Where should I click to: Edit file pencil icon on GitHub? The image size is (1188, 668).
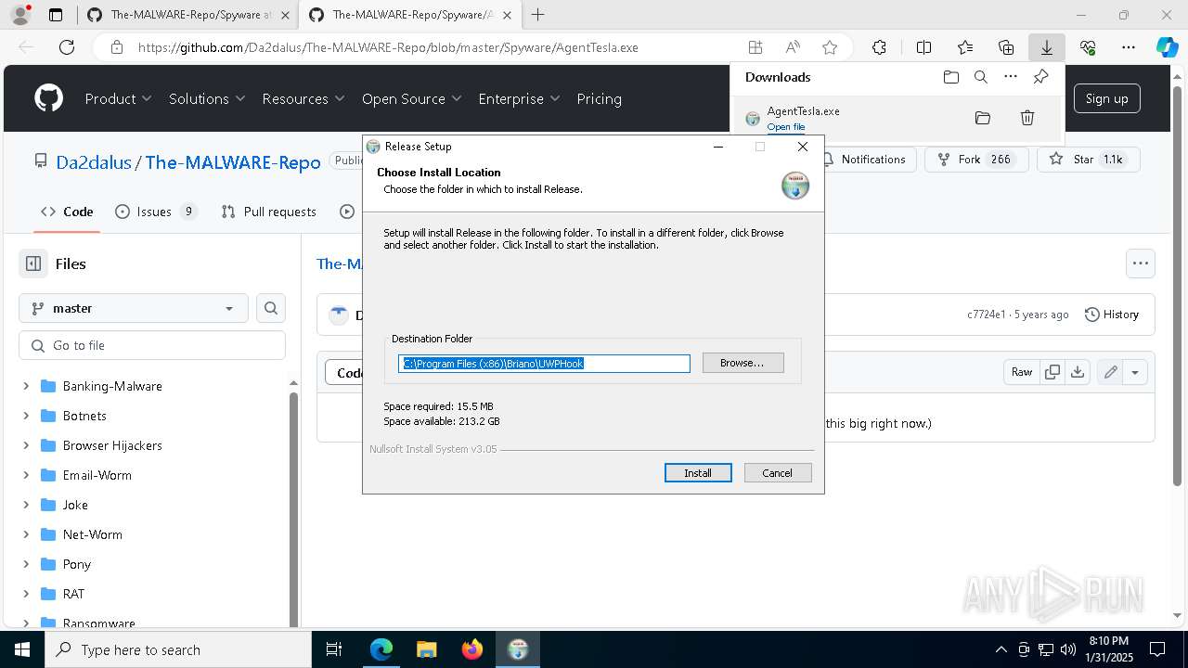1110,372
